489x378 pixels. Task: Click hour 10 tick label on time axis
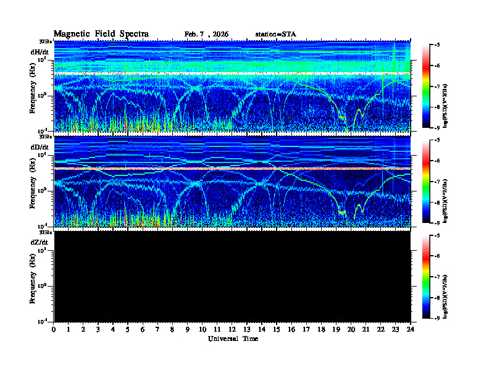point(203,330)
